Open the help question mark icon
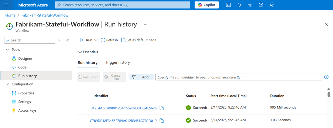Viewport: 333px width, 128px height. (261, 5)
